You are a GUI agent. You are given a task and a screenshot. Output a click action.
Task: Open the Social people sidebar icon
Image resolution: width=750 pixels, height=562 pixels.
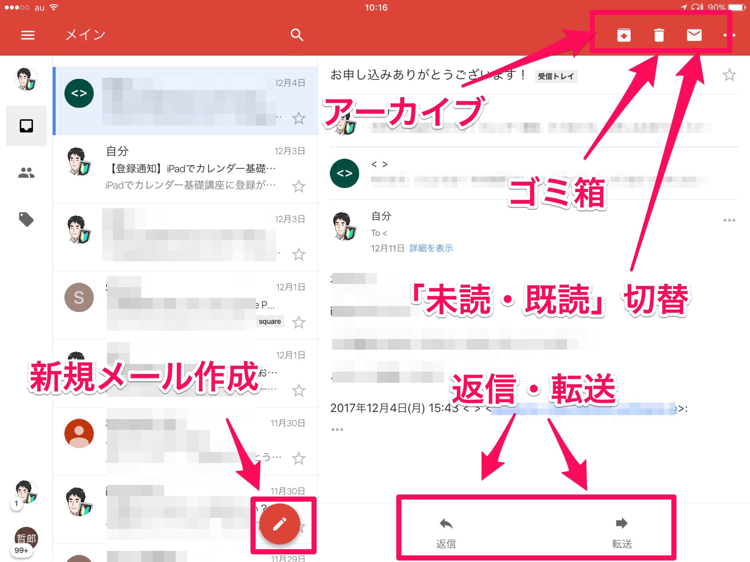pos(26,173)
